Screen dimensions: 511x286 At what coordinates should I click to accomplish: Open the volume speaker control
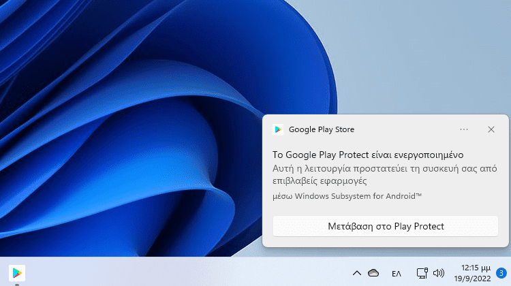439,273
